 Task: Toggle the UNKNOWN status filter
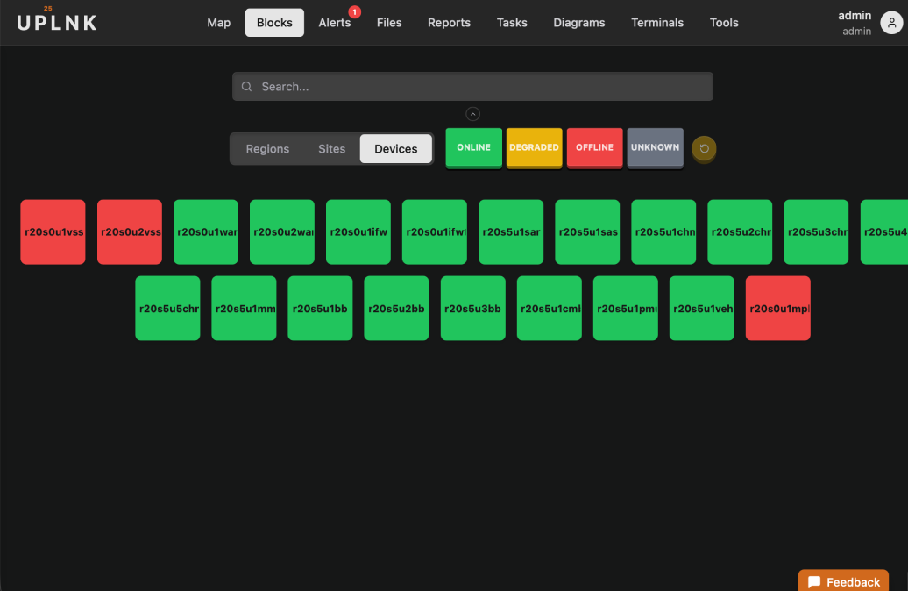(655, 147)
